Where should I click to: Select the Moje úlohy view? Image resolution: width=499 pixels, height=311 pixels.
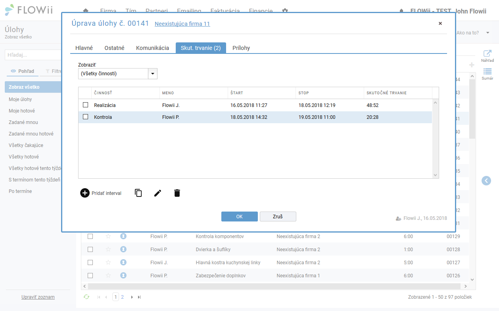tap(20, 99)
